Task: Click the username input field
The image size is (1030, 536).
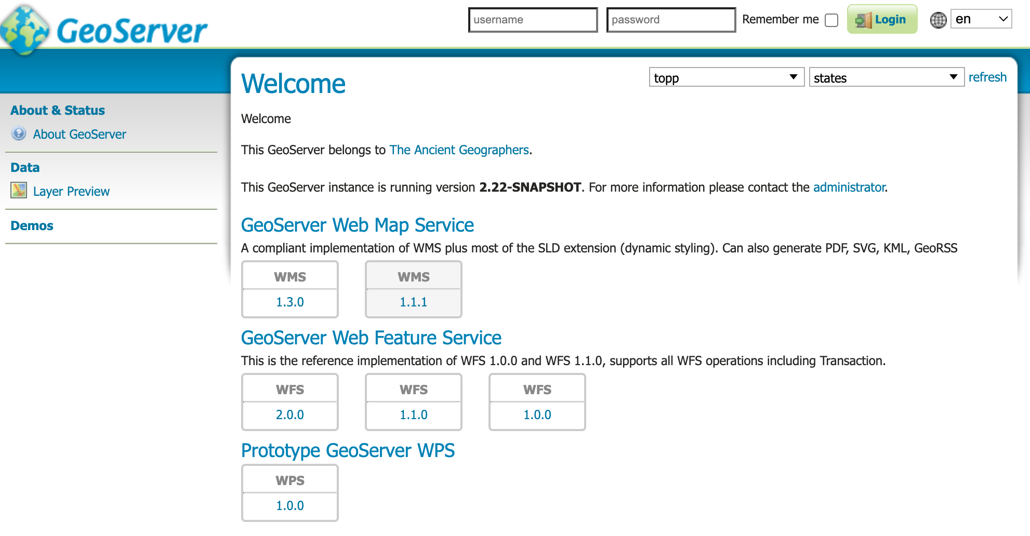Action: tap(533, 20)
